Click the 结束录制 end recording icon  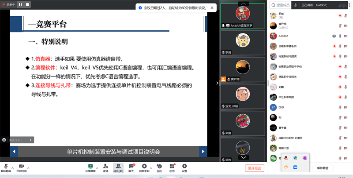click(144, 166)
